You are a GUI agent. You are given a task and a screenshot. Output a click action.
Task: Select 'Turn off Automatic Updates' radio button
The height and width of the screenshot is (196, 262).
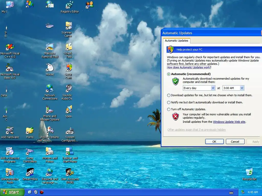tap(169, 109)
